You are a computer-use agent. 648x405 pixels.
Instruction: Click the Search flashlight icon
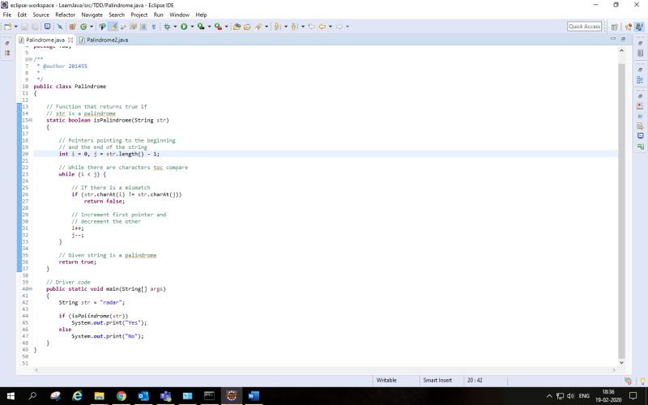(258, 27)
